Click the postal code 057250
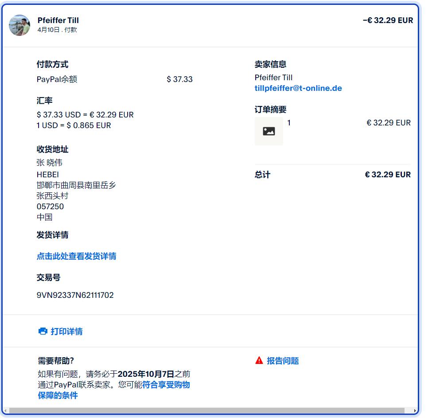The width and height of the screenshot is (428, 418). [x=50, y=207]
